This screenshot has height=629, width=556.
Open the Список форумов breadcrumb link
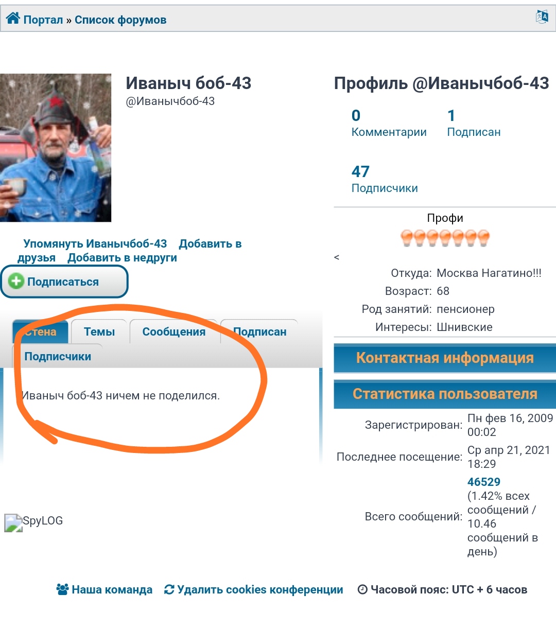tap(120, 20)
